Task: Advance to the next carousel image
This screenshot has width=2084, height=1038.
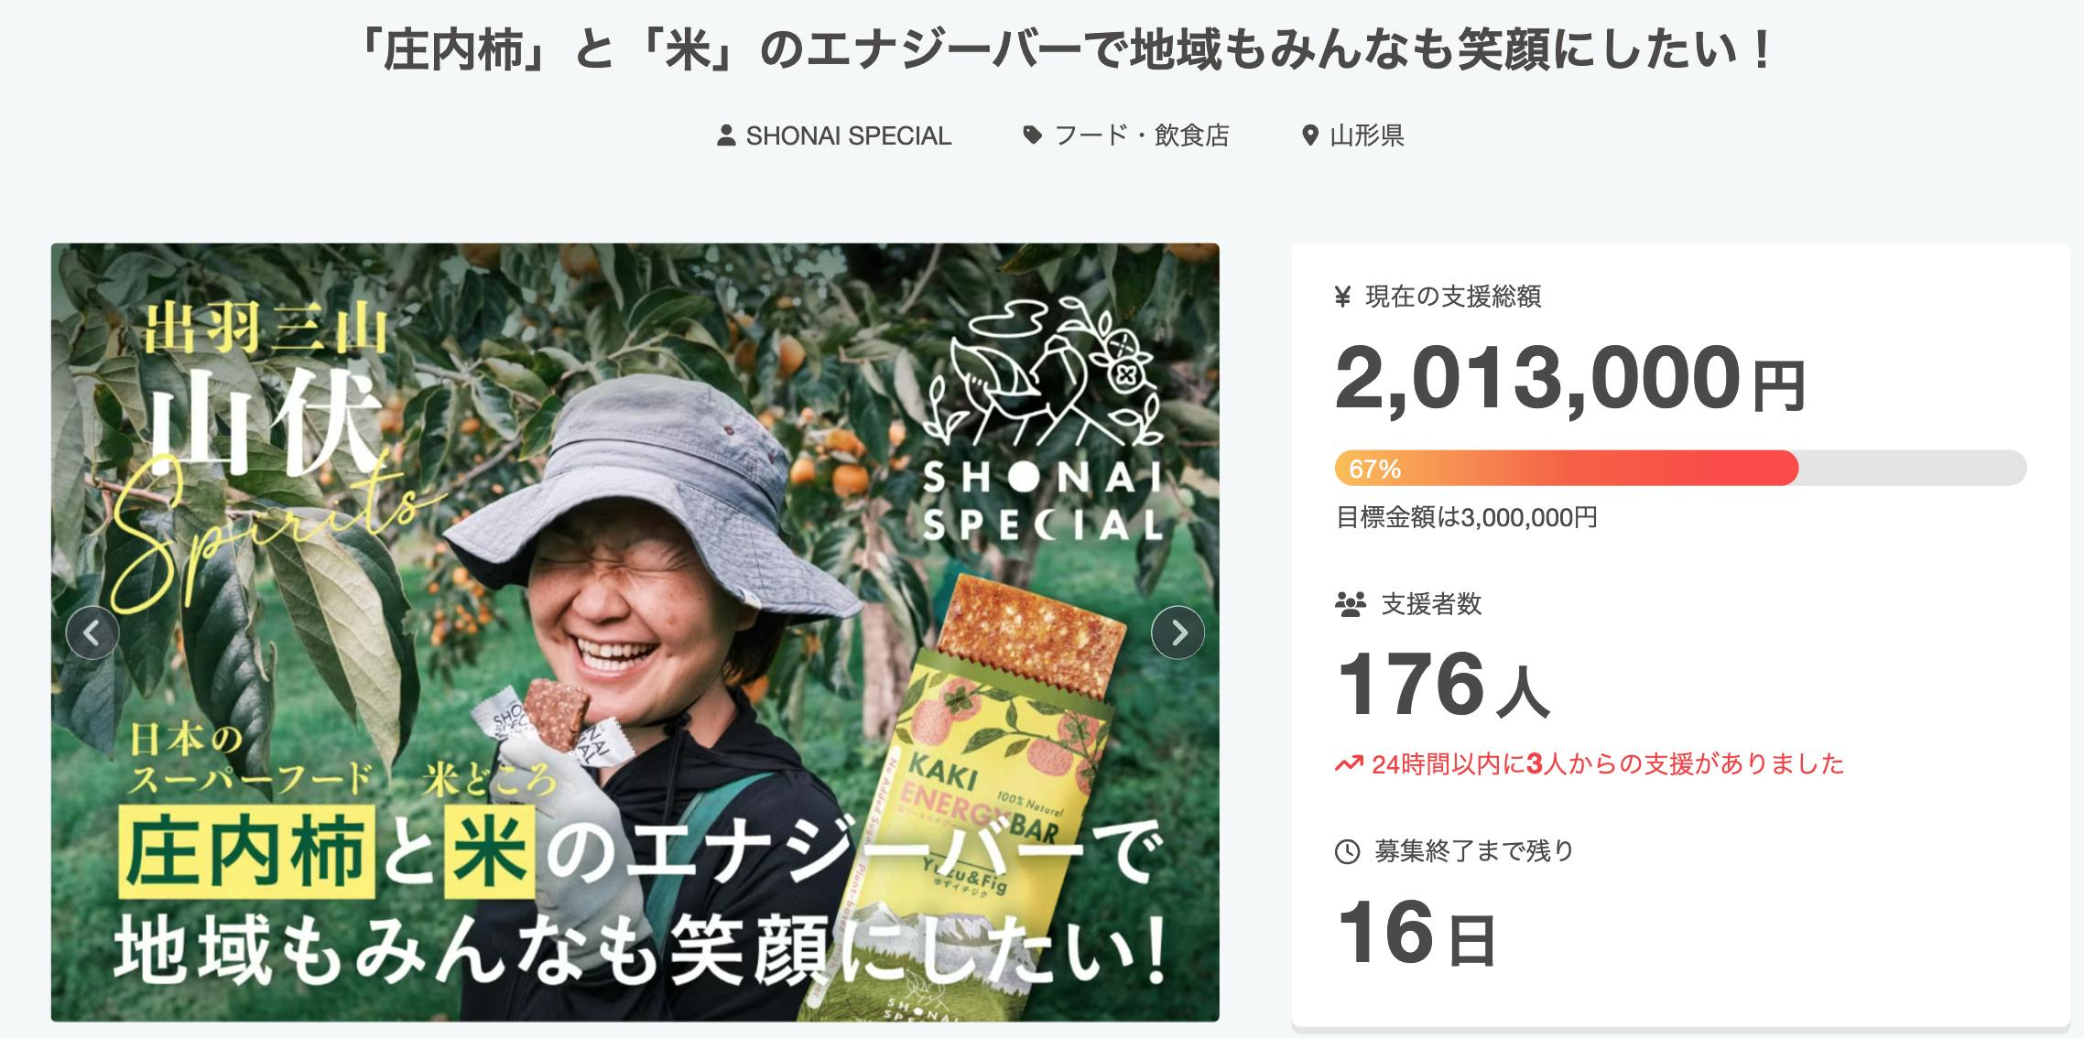Action: pos(1178,633)
